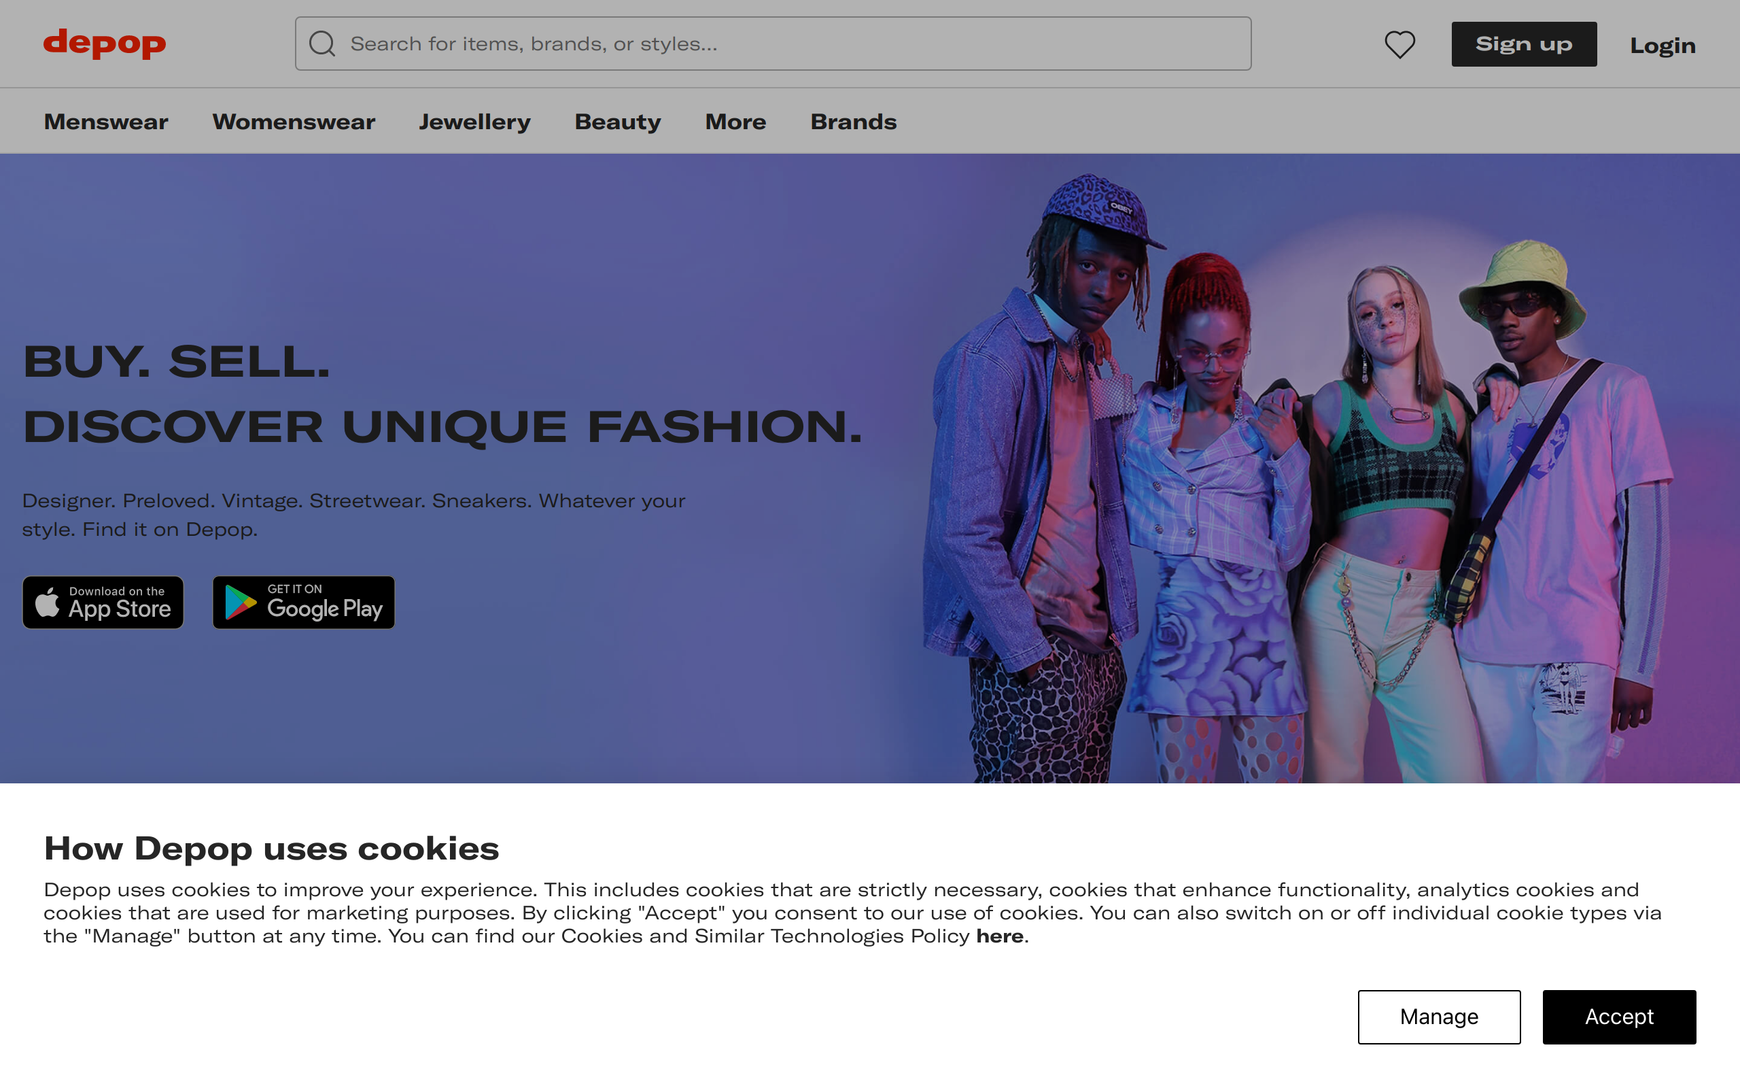Click the Google Play badge
The image size is (1740, 1088).
pos(303,602)
